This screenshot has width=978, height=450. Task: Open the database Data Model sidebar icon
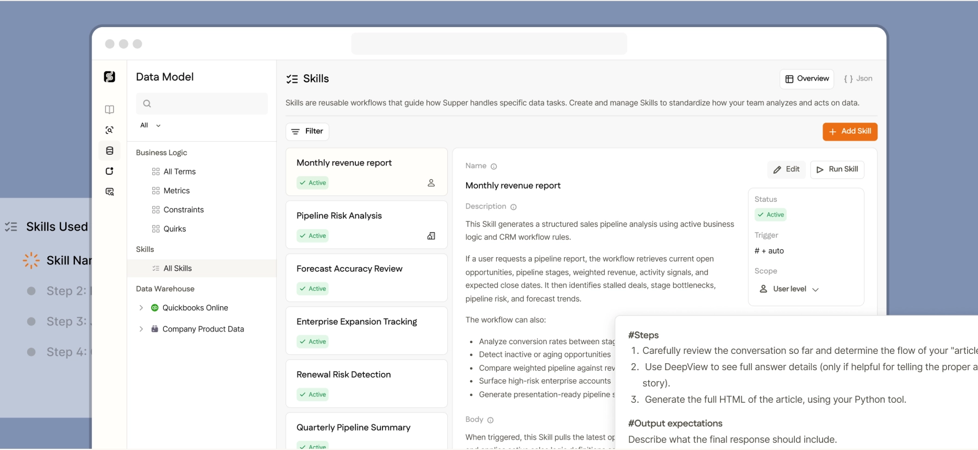pyautogui.click(x=109, y=151)
